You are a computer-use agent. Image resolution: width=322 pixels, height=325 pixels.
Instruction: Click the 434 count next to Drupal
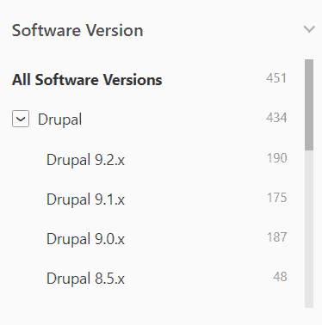[x=276, y=118]
